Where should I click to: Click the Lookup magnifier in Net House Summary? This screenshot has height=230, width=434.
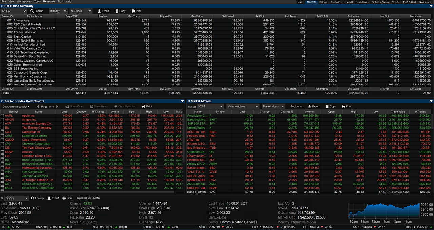pos(32,11)
